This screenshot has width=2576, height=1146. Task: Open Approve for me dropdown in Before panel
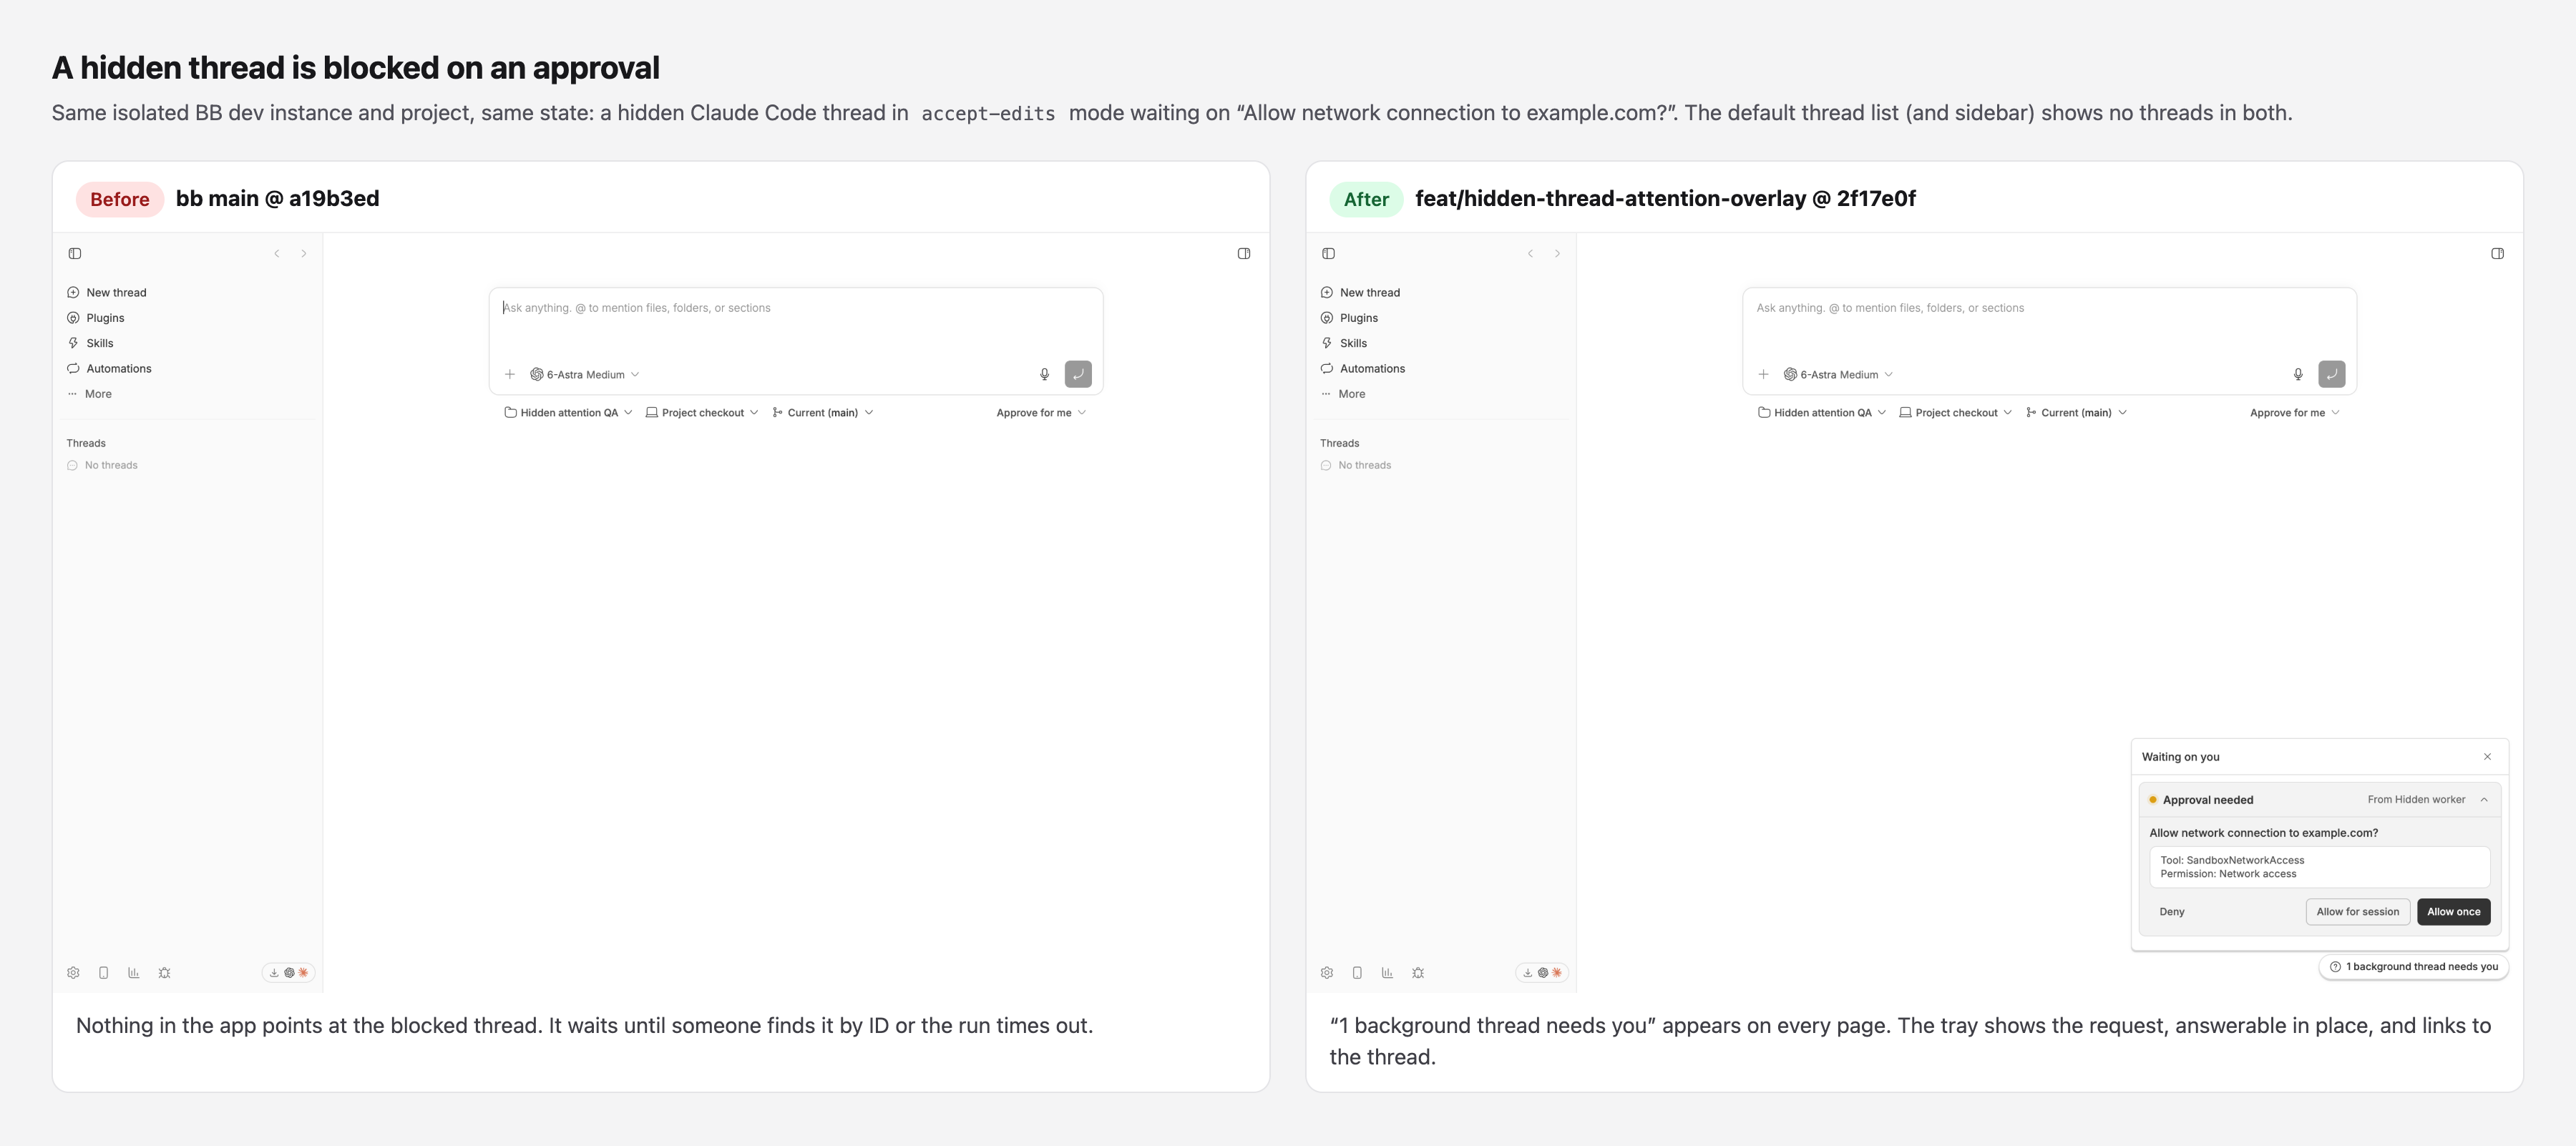click(1041, 413)
